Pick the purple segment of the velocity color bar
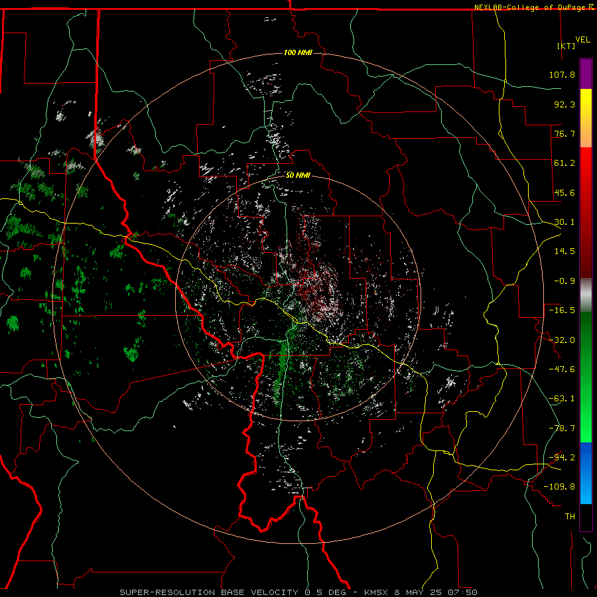The width and height of the screenshot is (597, 597). point(586,74)
